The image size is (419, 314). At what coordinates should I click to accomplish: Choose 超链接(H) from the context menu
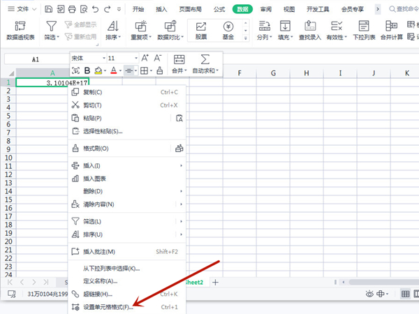click(x=127, y=294)
